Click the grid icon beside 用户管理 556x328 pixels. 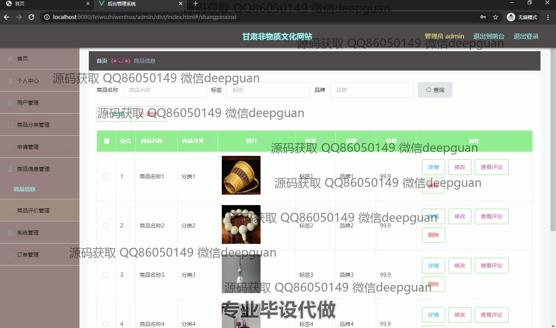click(10, 103)
